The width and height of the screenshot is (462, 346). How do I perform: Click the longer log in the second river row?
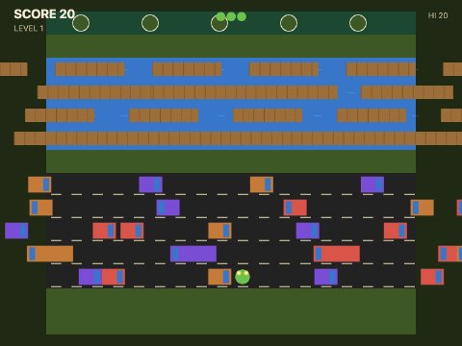click(x=188, y=92)
